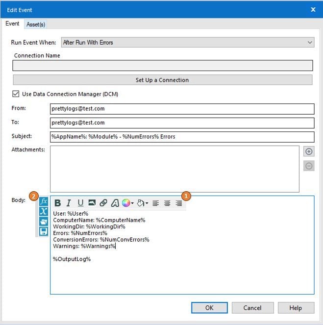Toggle bold formatting in body toolbar

58,203
